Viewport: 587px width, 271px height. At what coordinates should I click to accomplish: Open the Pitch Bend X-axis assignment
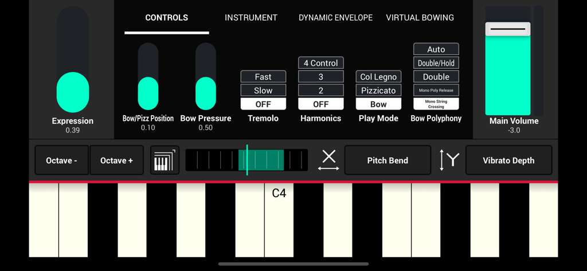(388, 160)
